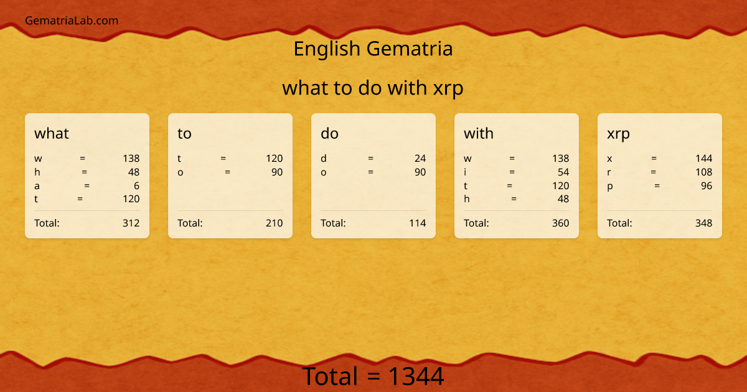Select the 'what' card title
This screenshot has height=392, width=747.
52,133
